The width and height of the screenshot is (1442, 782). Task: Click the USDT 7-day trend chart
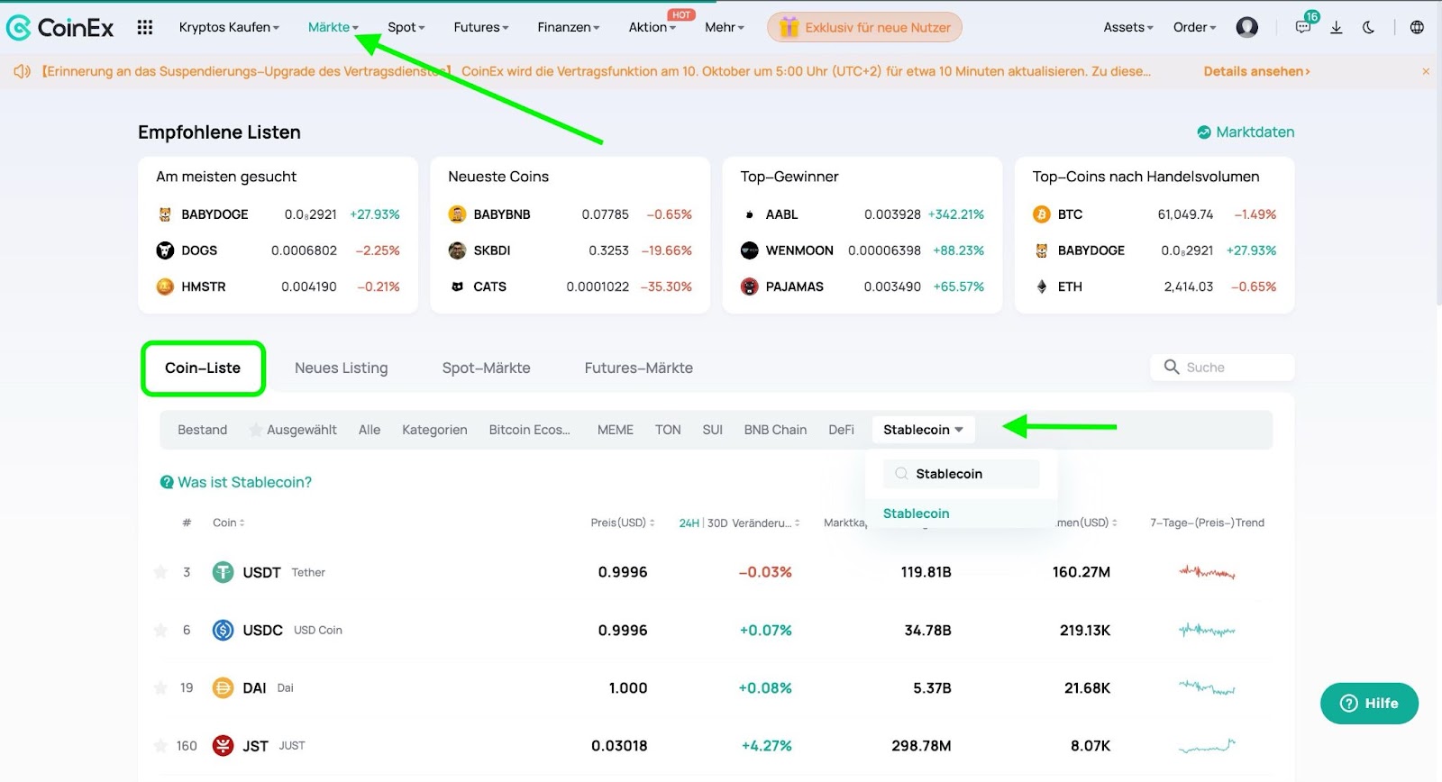coord(1207,572)
